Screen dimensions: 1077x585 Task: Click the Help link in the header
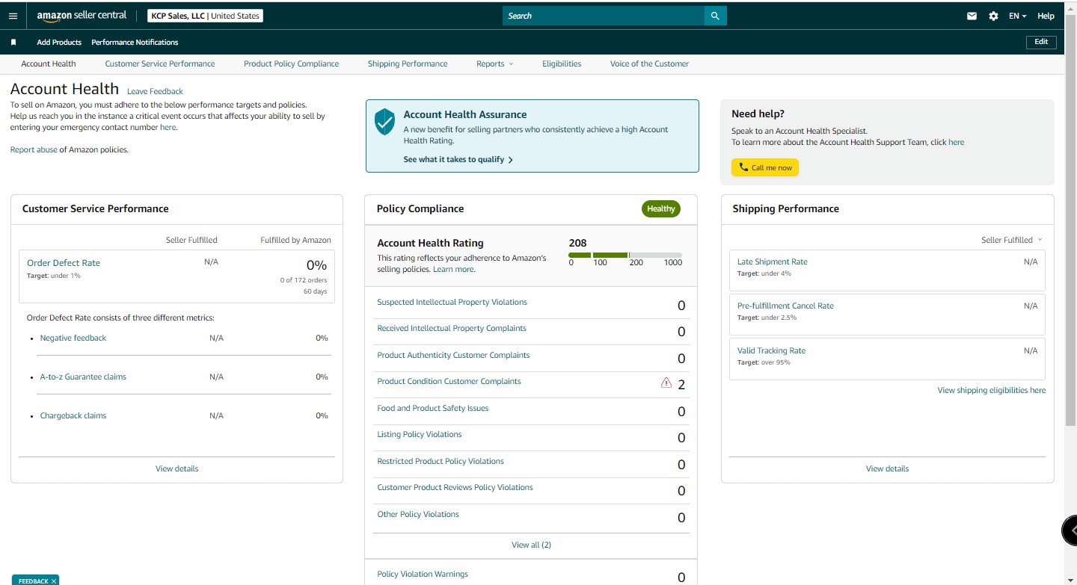pos(1046,16)
